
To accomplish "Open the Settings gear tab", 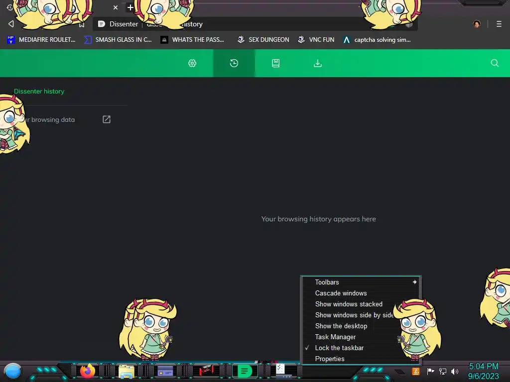I will tap(192, 63).
